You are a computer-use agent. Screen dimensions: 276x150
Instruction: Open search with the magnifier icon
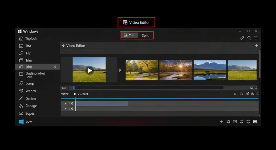[x=249, y=38]
